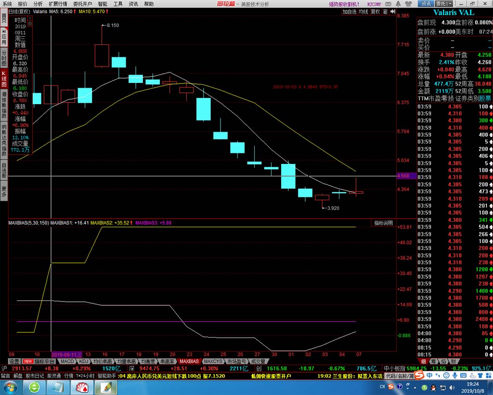Click Sogou microphone voice input icon
The width and height of the screenshot is (493, 395).
pyautogui.click(x=454, y=376)
